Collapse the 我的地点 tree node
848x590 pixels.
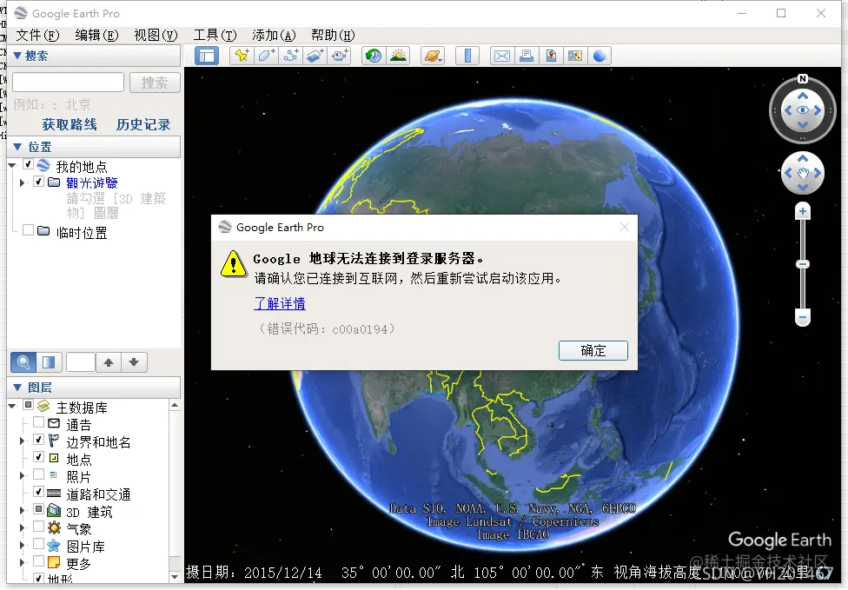pyautogui.click(x=12, y=165)
